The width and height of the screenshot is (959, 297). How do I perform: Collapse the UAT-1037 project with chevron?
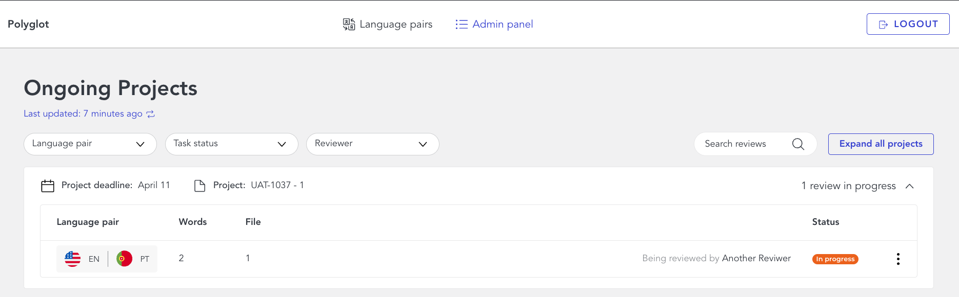(x=910, y=186)
